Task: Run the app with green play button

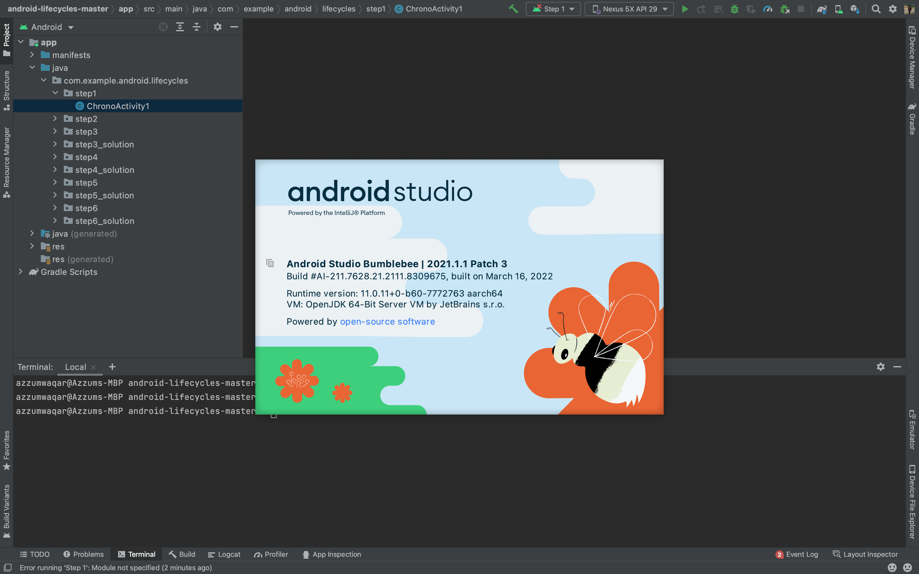Action: 685,9
